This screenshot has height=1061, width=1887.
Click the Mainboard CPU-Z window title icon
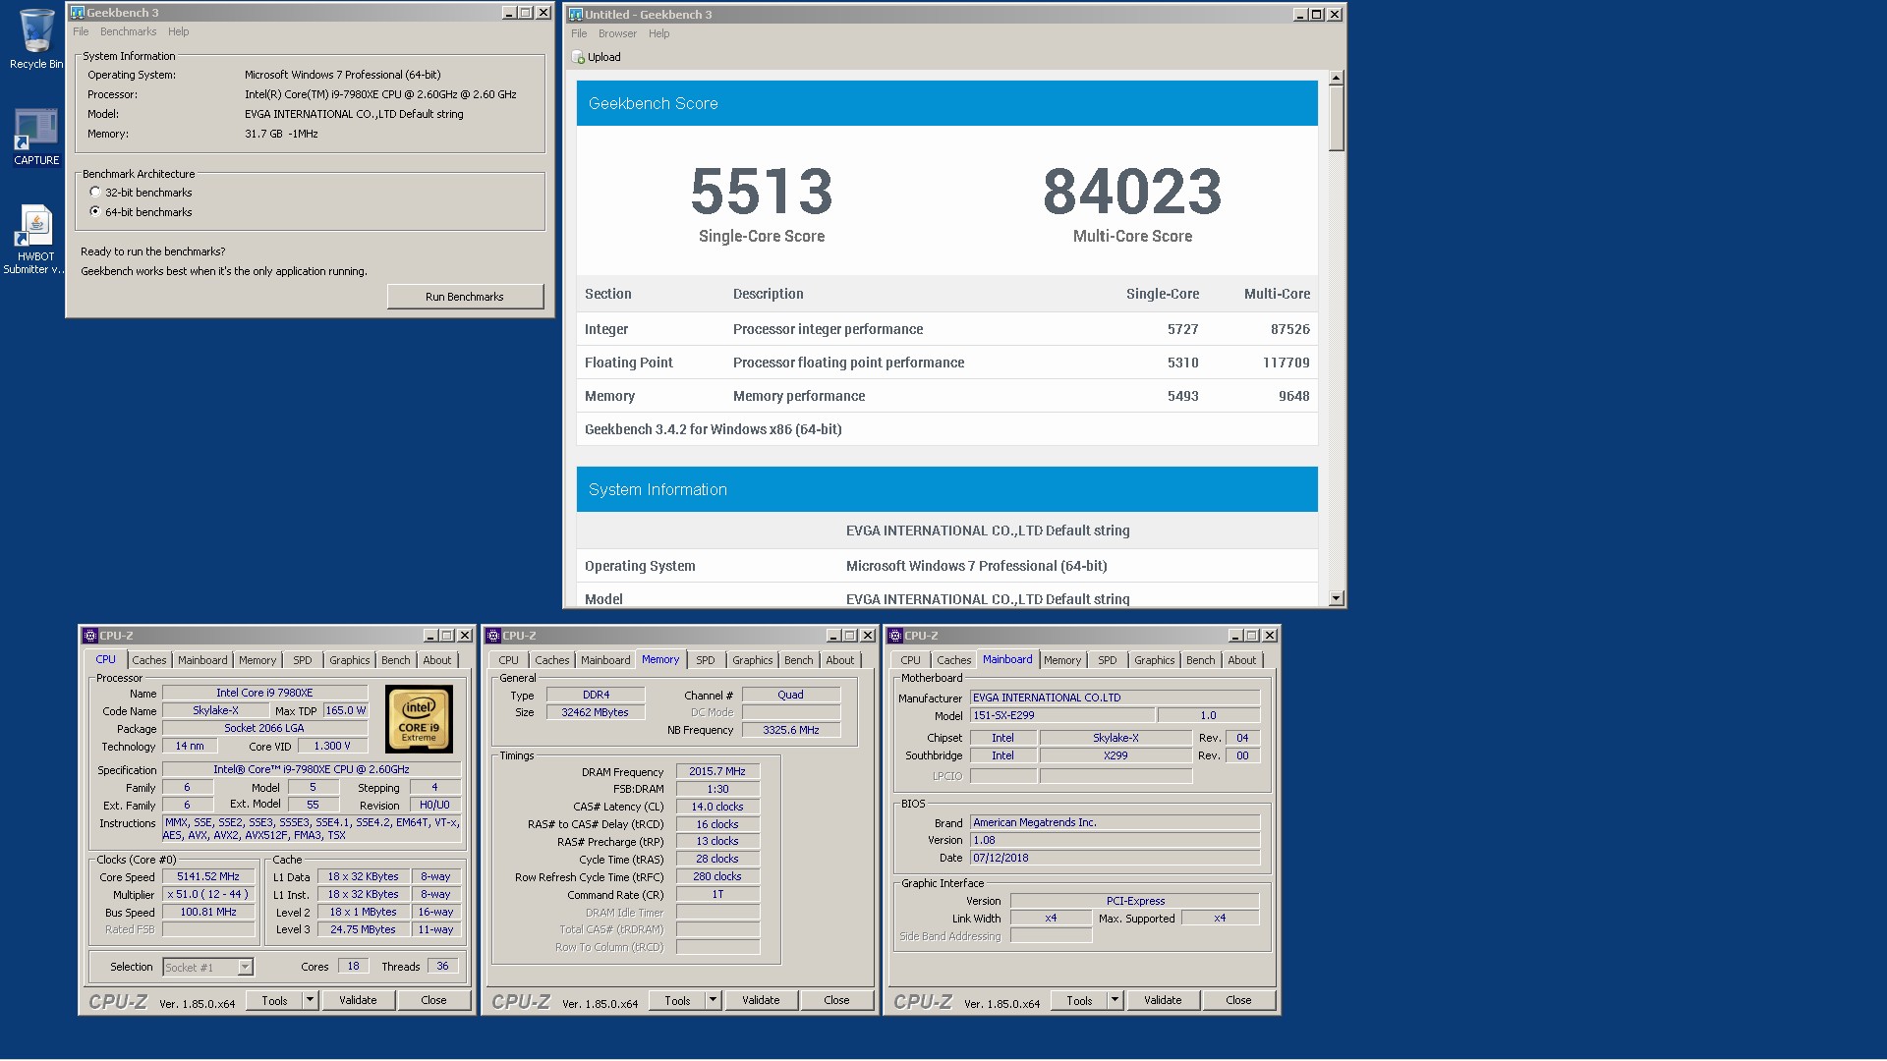click(x=895, y=636)
